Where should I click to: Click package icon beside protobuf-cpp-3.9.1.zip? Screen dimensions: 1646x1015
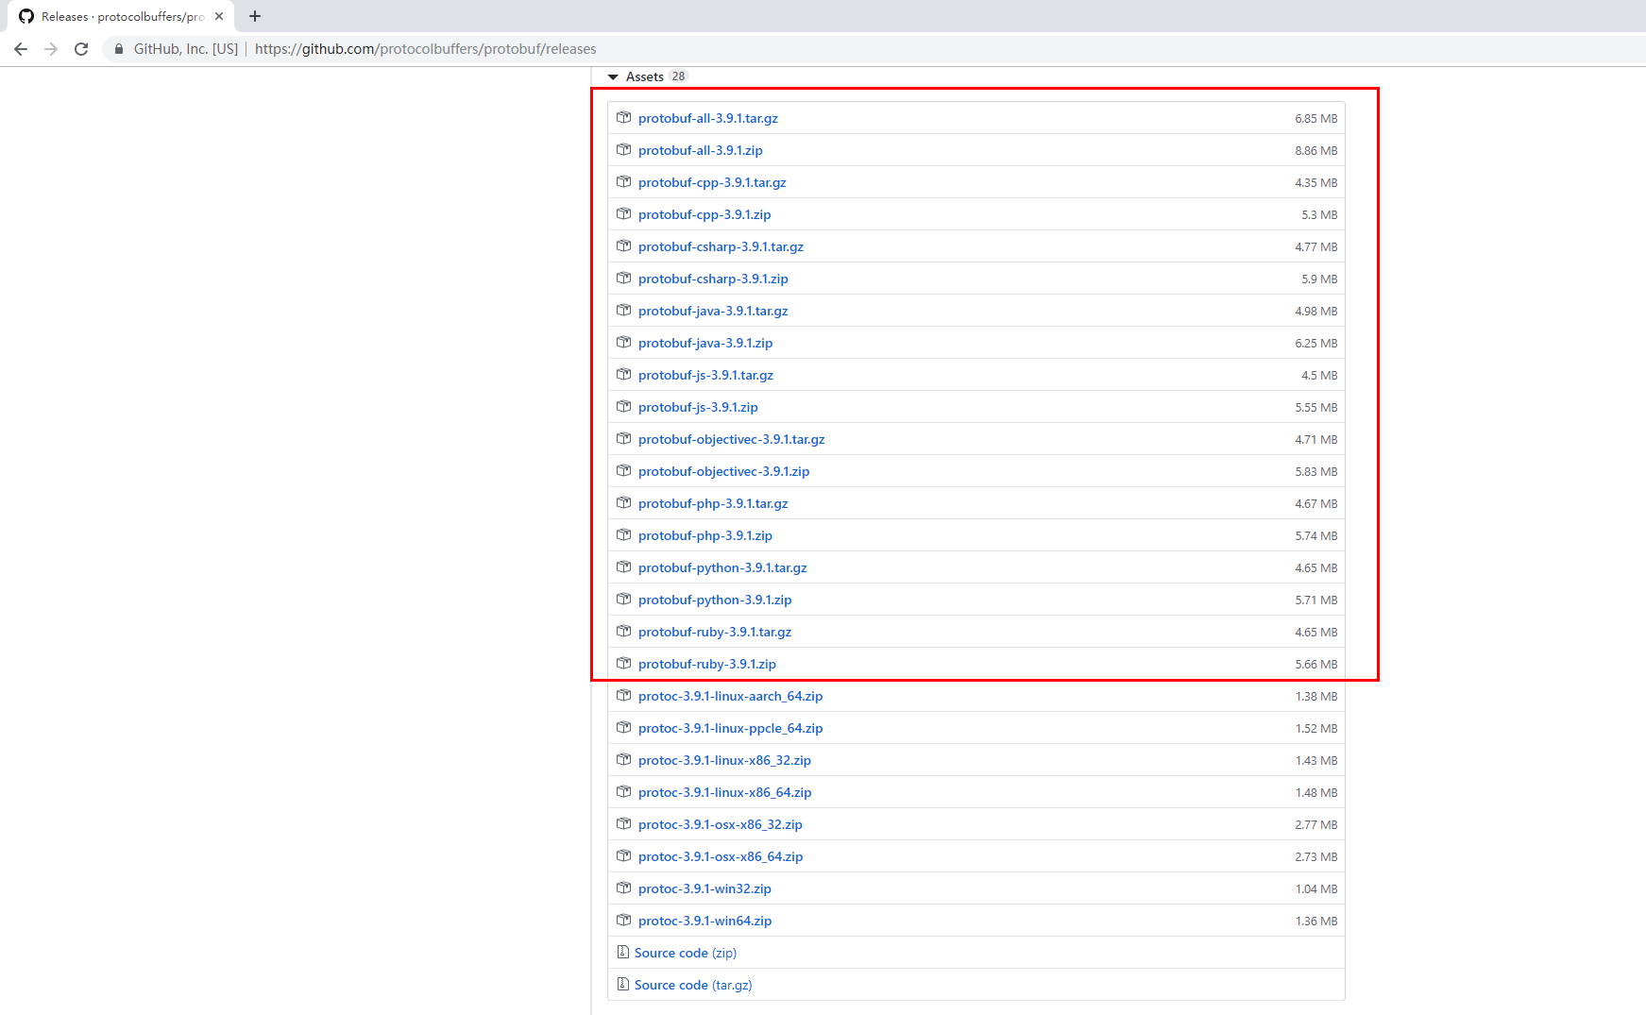[x=623, y=213]
